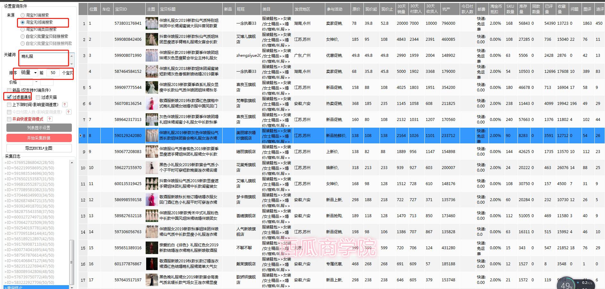Sort by the 30天销量 column header

[x=402, y=9]
